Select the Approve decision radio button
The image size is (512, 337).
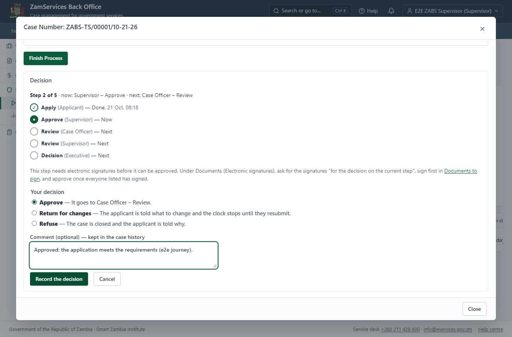pos(34,202)
